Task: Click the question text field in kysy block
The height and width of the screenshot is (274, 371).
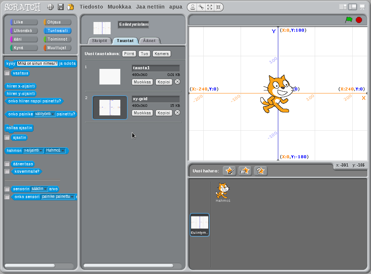Action: coord(37,63)
